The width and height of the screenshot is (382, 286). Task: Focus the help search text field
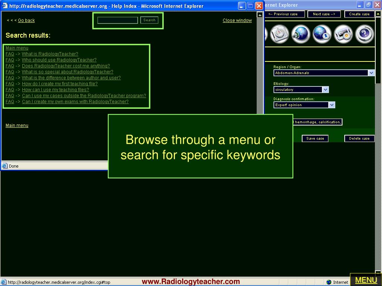click(118, 20)
